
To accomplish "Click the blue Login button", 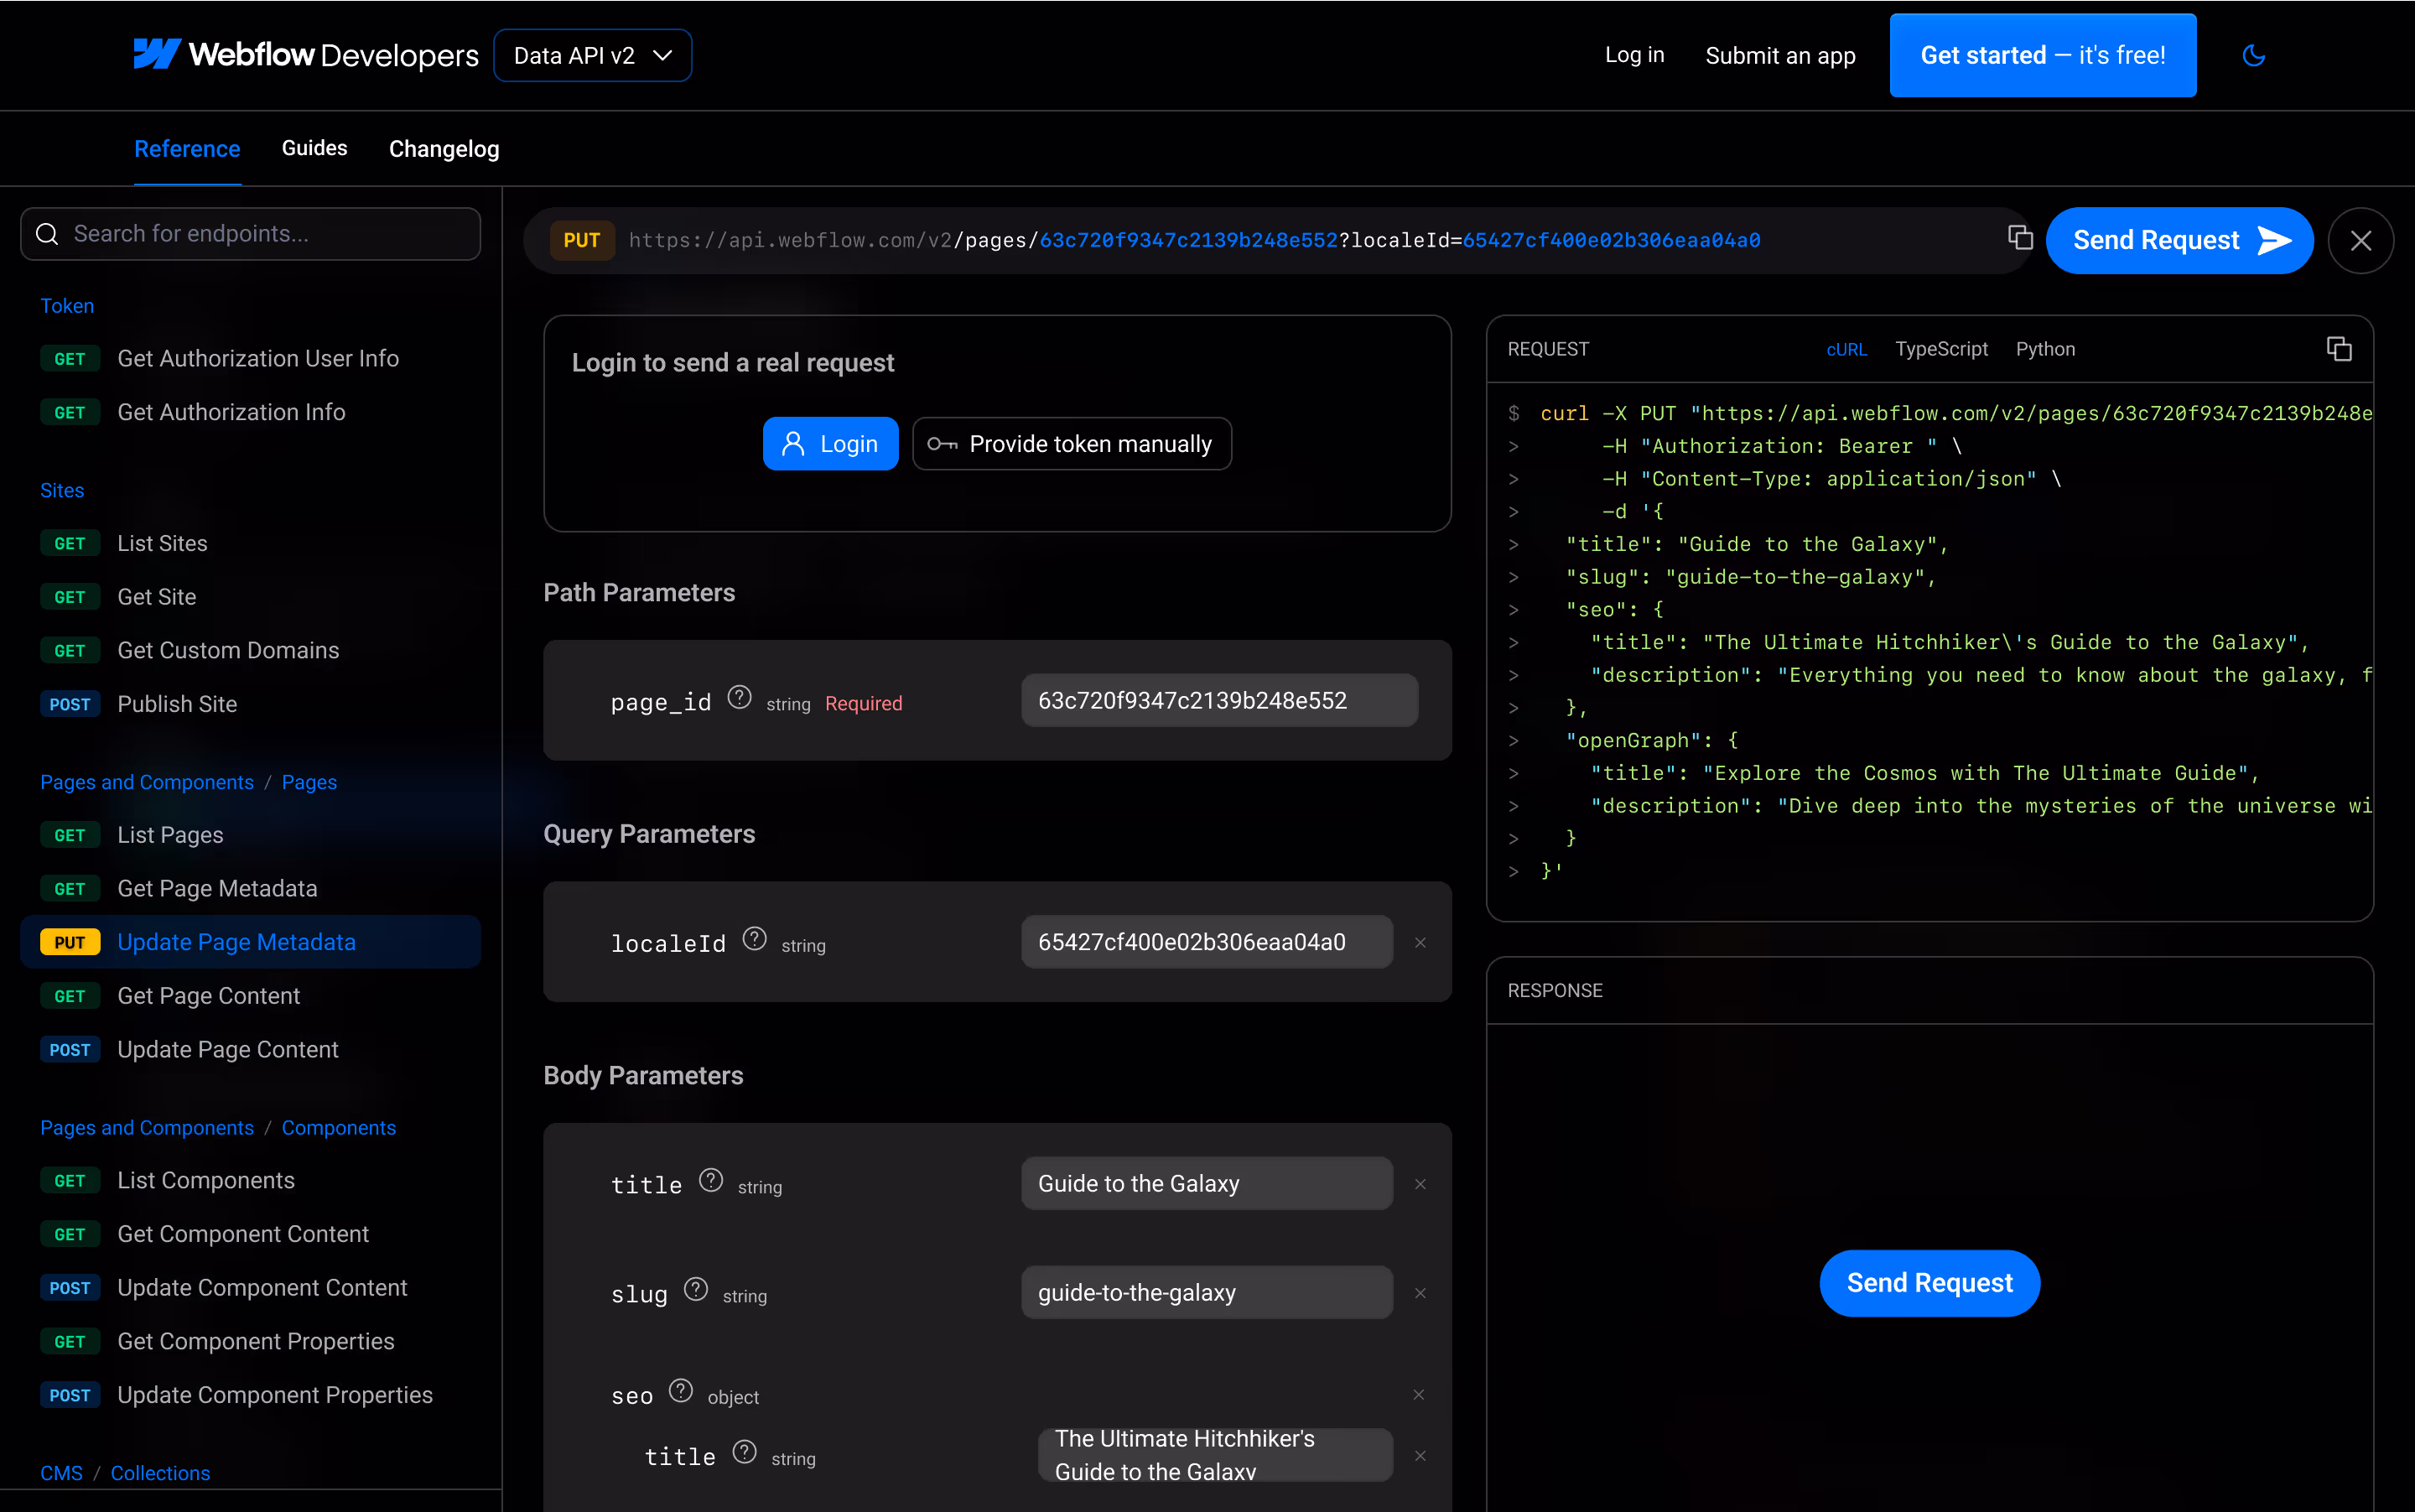I will [830, 444].
